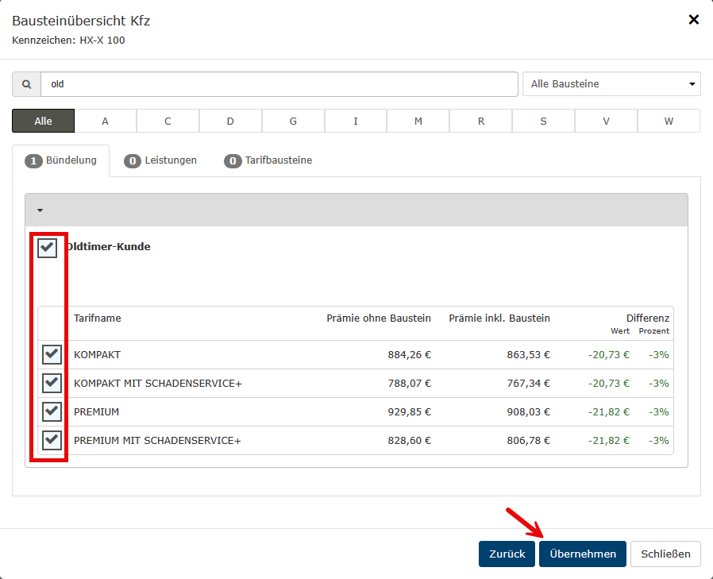
Task: Filter modules by letter D
Action: [230, 121]
